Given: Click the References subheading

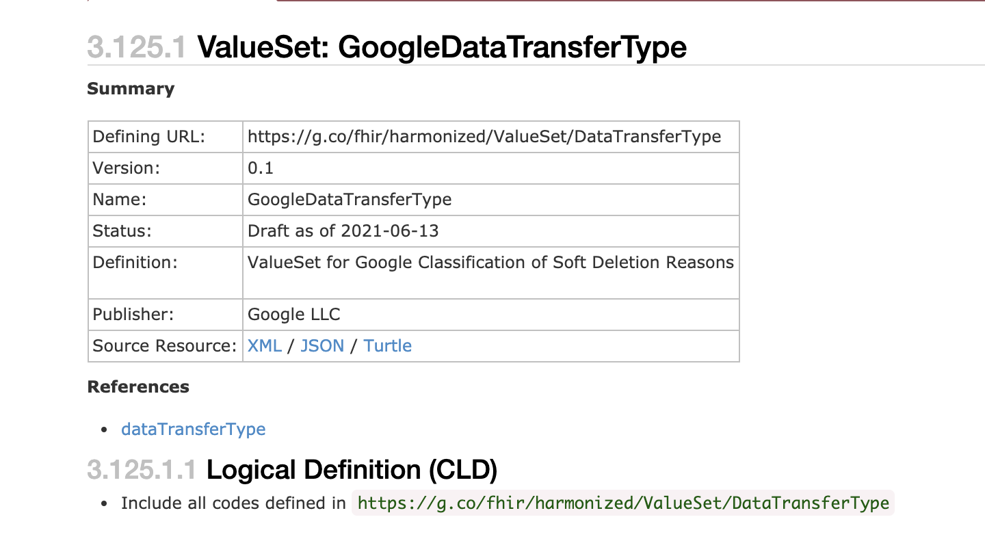Looking at the screenshot, I should click(138, 387).
